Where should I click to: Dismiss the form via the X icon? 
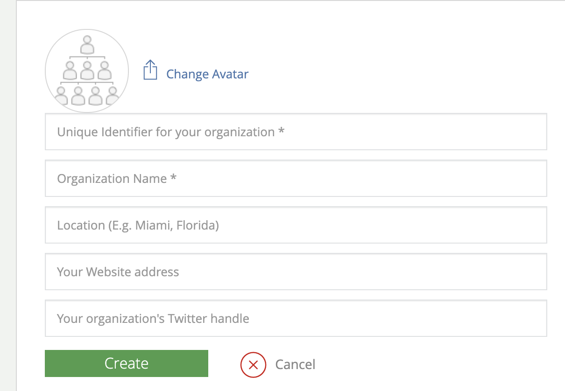tap(253, 364)
